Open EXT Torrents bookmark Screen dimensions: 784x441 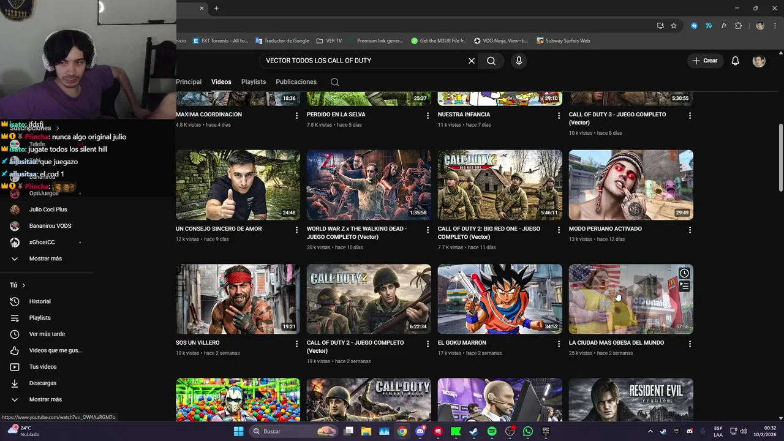click(221, 41)
